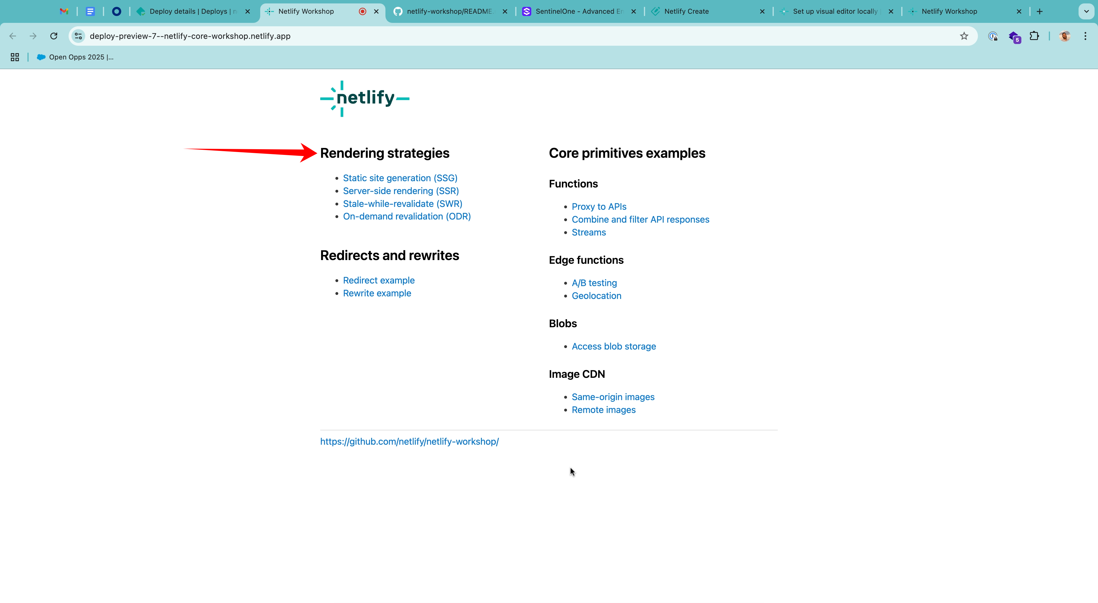
Task: Click the address bar URL field
Action: click(512, 36)
